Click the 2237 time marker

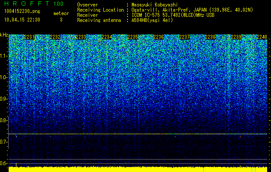[x=184, y=37]
